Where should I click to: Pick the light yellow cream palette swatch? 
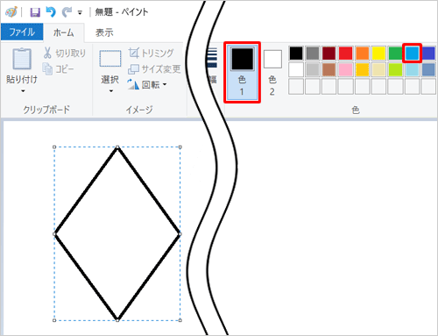coord(379,69)
